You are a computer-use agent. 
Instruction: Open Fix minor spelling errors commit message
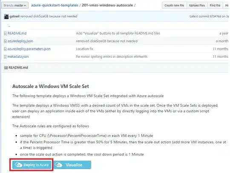pyautogui.click(x=112, y=57)
